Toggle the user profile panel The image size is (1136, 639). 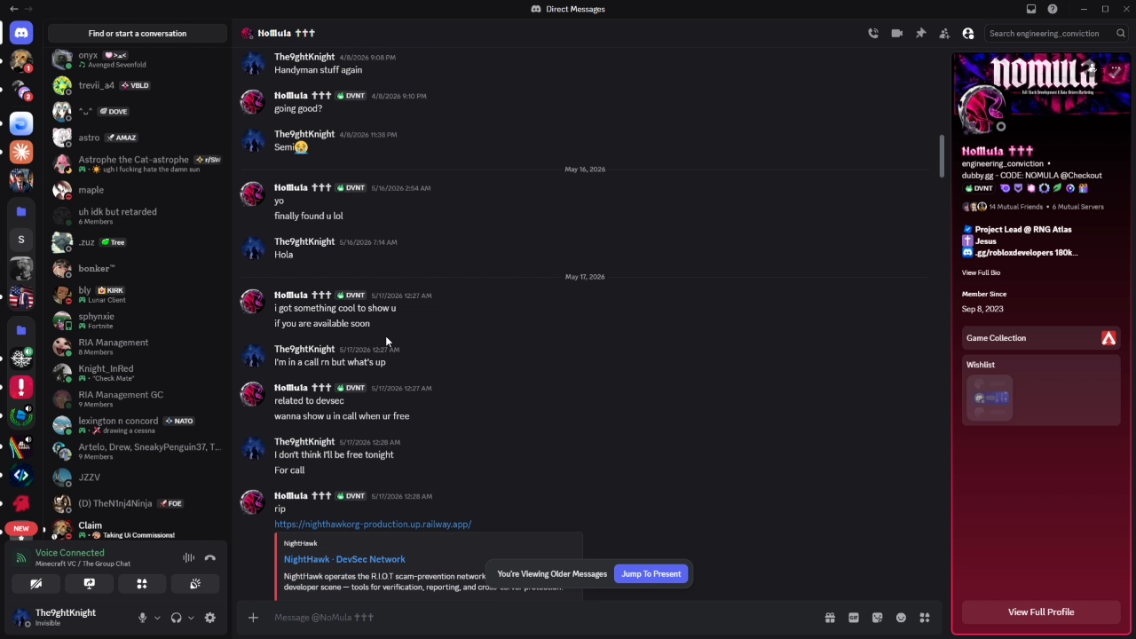click(x=968, y=34)
